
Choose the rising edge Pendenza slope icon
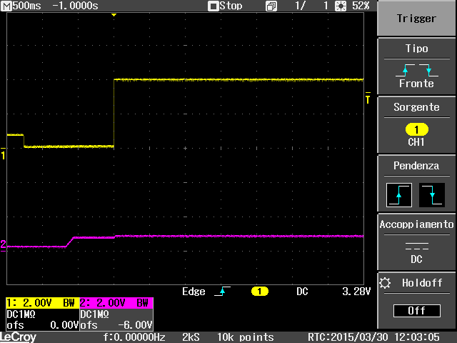399,195
